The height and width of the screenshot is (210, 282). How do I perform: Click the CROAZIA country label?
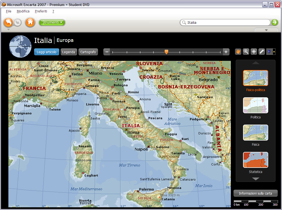coord(151,77)
